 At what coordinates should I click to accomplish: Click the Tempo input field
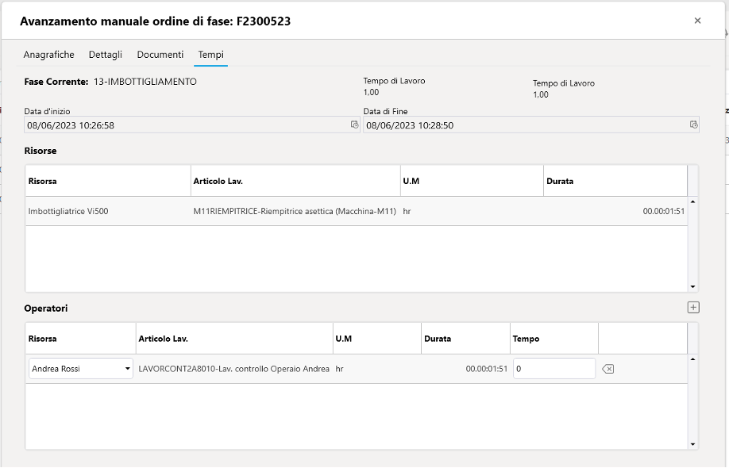(553, 369)
